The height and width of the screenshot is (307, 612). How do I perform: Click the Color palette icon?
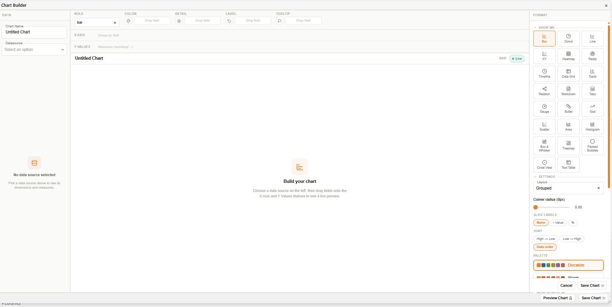128,21
